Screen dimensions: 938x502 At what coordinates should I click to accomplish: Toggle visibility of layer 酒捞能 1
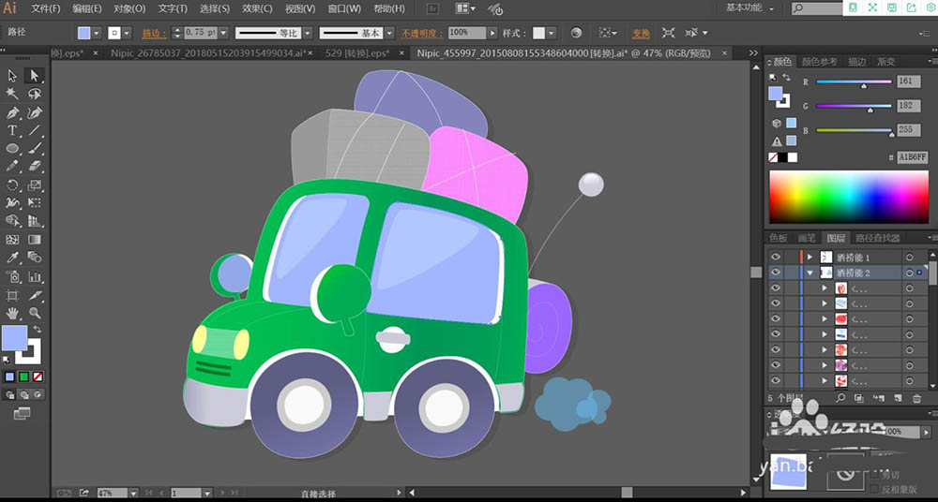776,257
